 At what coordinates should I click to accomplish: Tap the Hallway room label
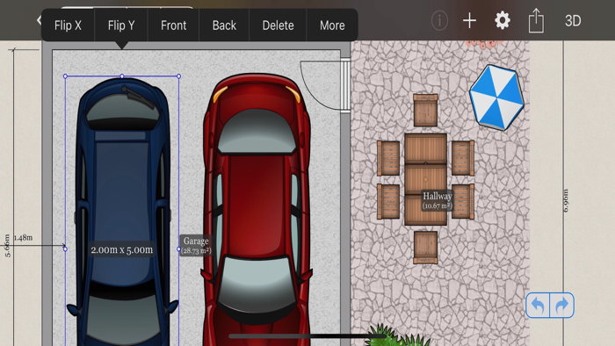[438, 200]
